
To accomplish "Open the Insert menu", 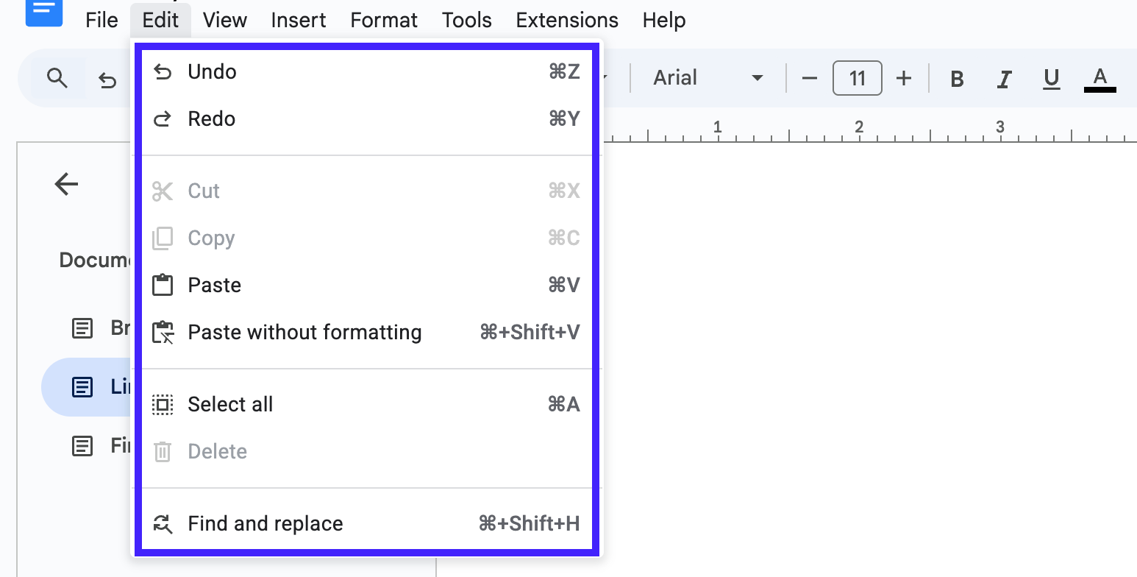I will click(x=299, y=21).
